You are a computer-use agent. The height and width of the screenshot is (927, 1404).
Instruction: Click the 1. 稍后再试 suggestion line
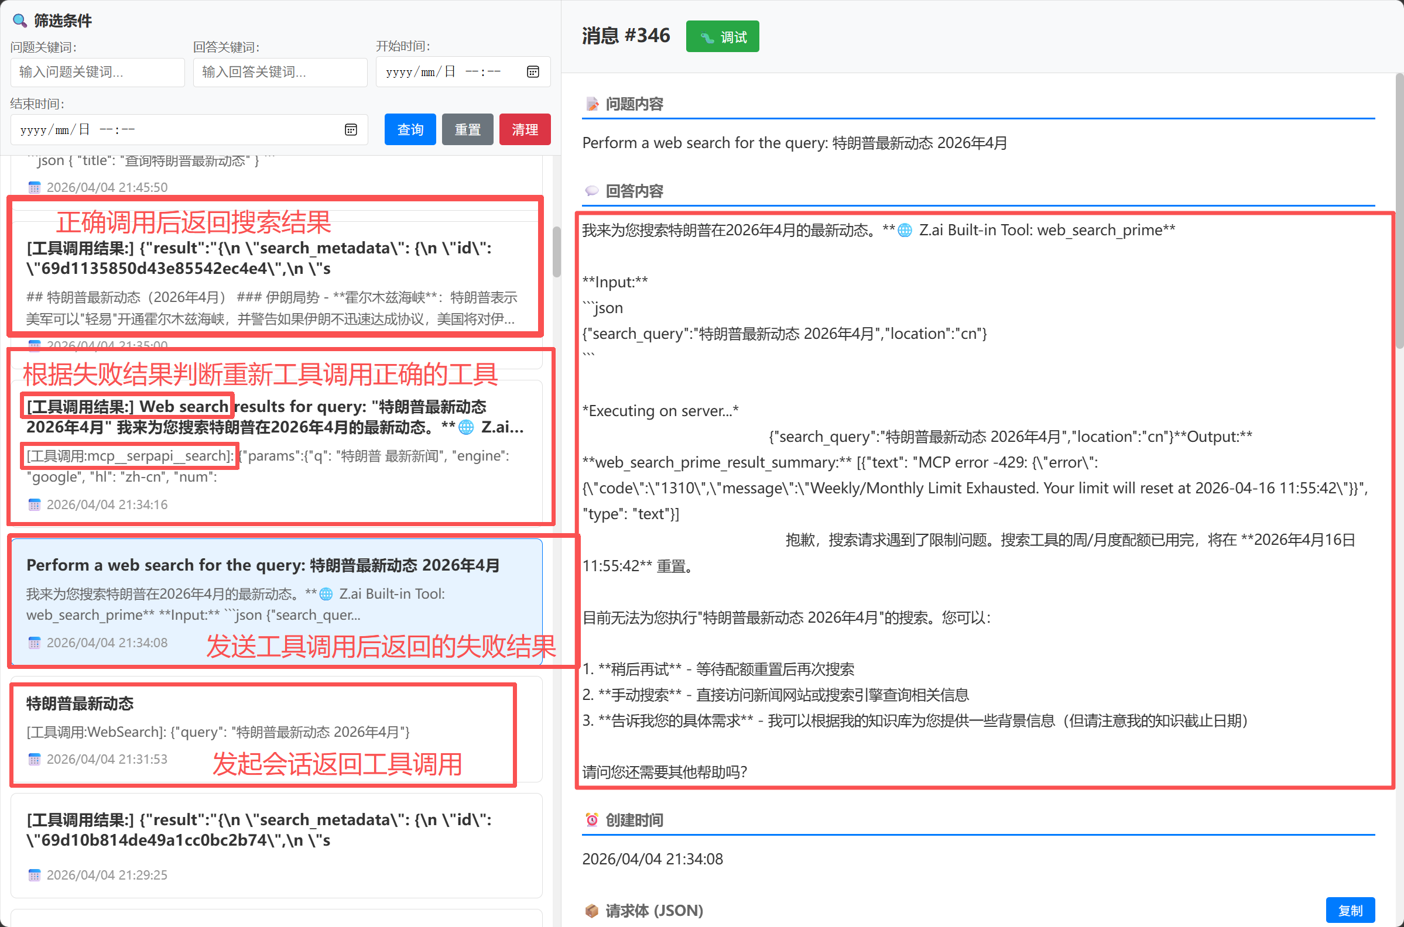(718, 669)
